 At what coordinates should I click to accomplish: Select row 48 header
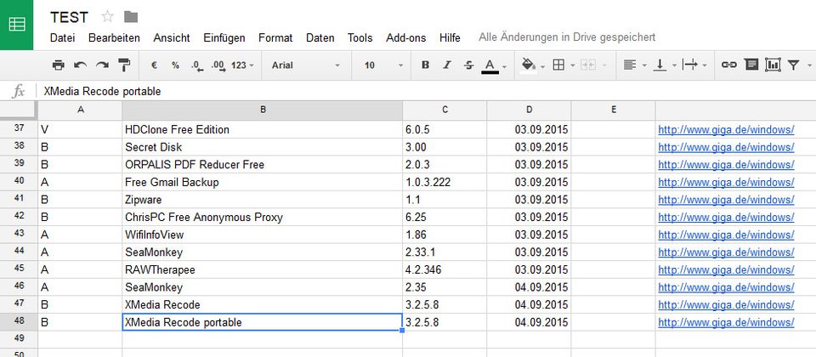point(19,322)
